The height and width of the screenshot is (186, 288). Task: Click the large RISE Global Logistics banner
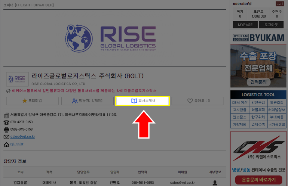(x=111, y=38)
